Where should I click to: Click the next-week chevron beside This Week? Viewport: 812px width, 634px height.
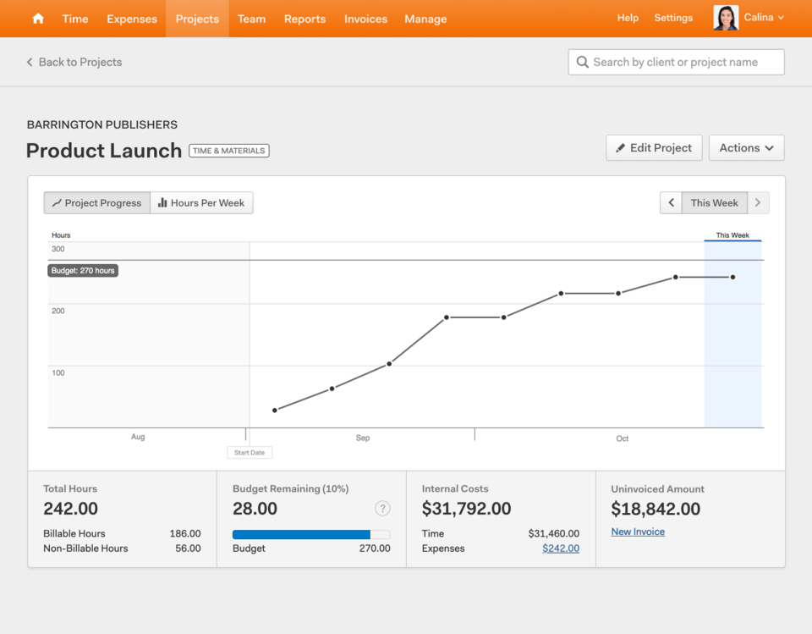click(759, 202)
